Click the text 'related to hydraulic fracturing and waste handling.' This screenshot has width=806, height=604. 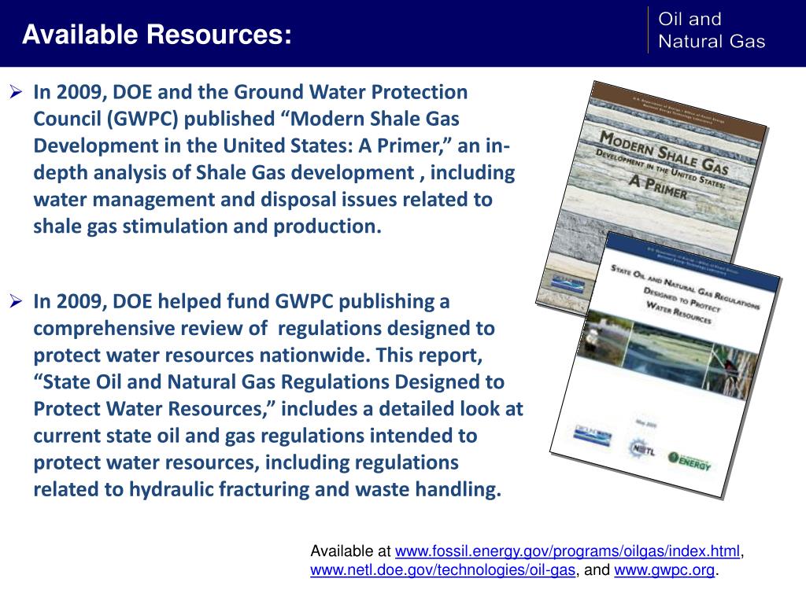(x=268, y=489)
